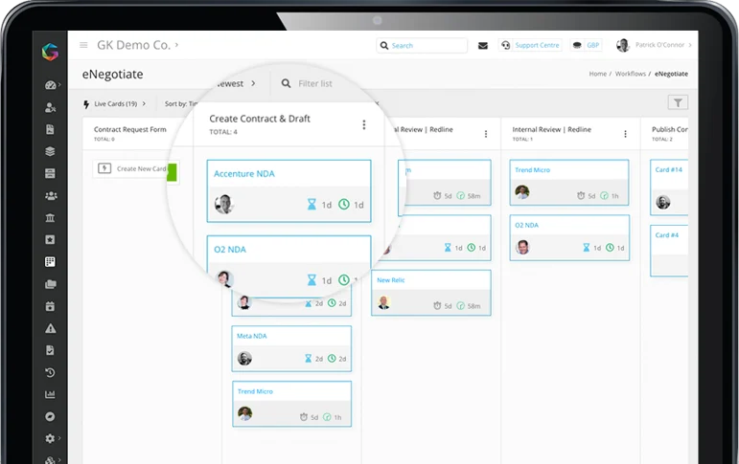Open Internal Review Redline column three-dot menu

click(625, 134)
